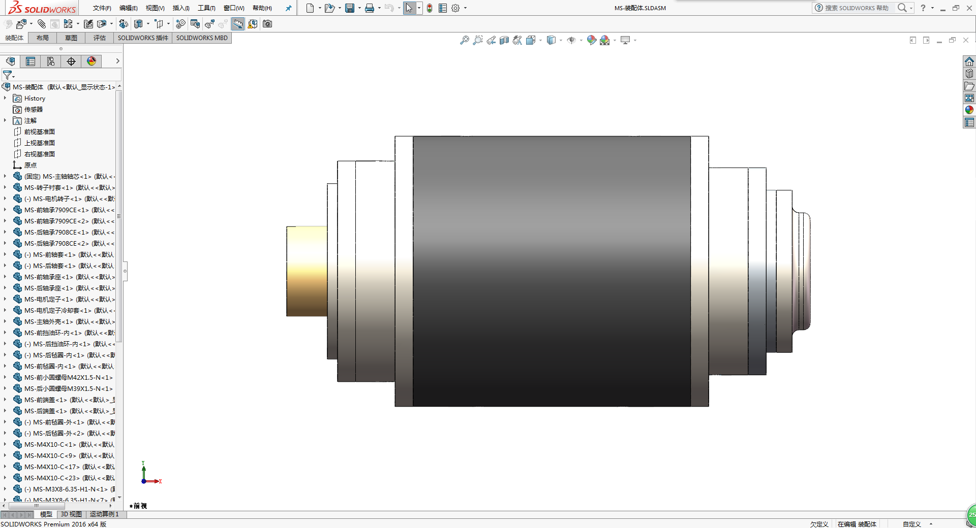Toggle Hide/Show Items eye icon

click(571, 40)
